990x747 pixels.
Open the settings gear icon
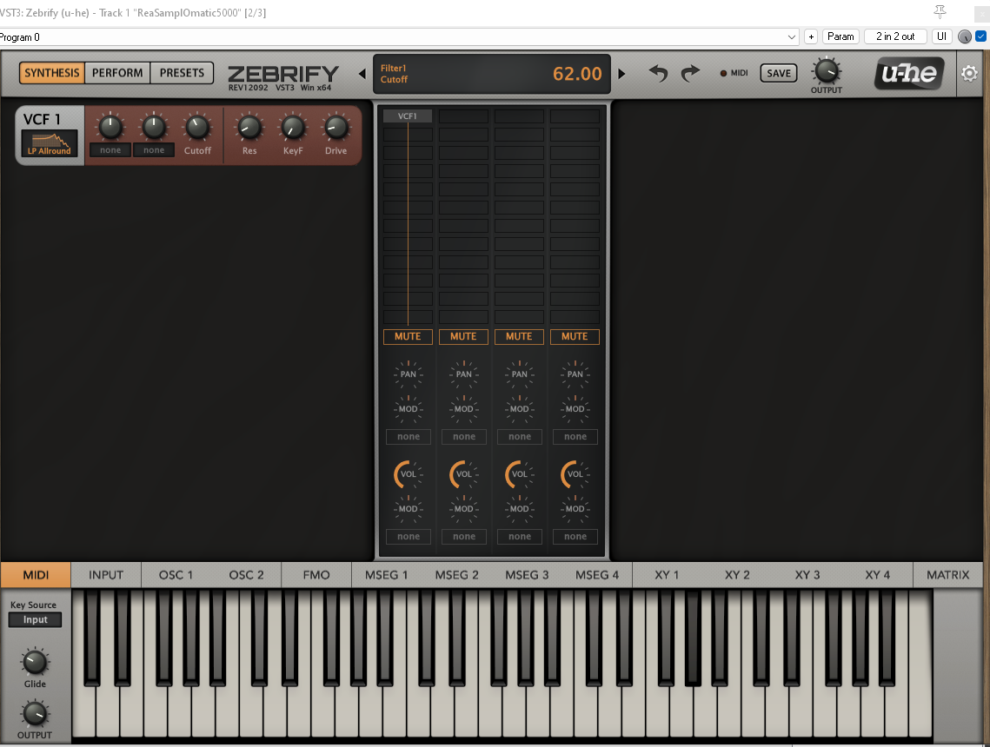[x=969, y=74]
